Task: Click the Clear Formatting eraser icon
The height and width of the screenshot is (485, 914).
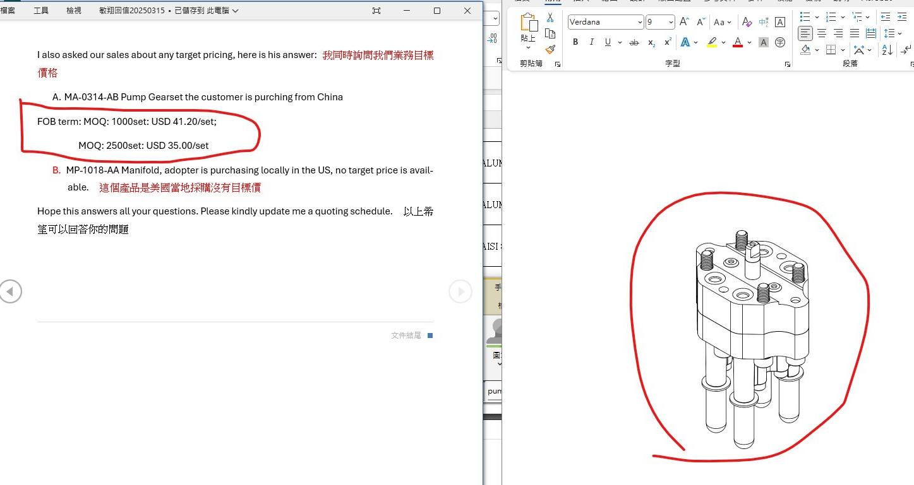Action: 747,22
